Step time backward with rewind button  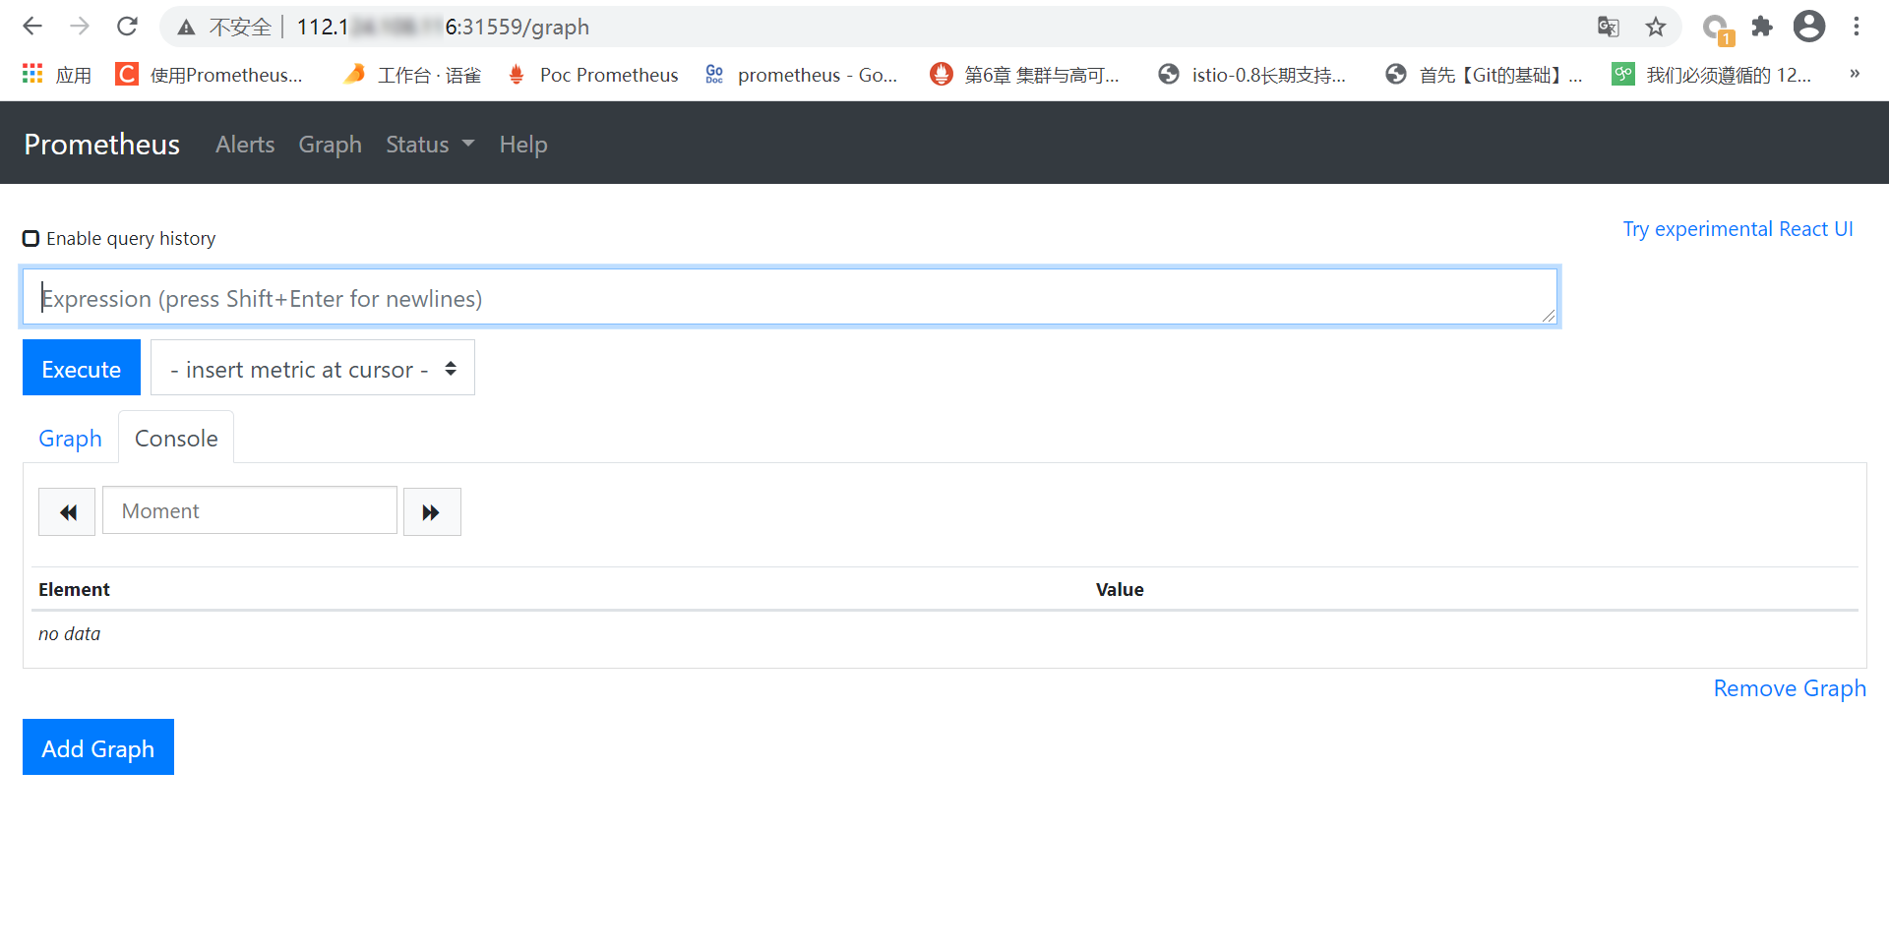pyautogui.click(x=67, y=511)
